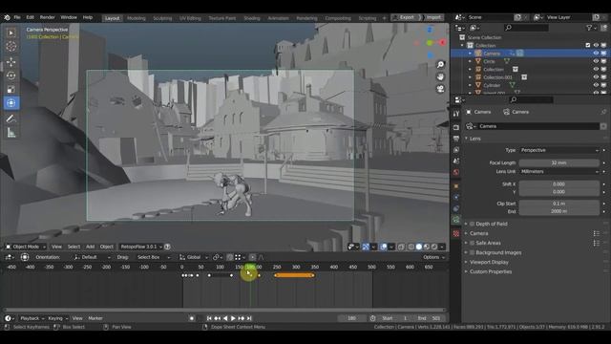Activate the Scale tool
Screen dimensions: 611x344
11,89
